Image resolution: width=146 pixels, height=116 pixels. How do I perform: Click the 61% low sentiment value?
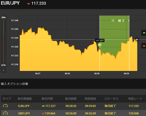pos(3,65)
